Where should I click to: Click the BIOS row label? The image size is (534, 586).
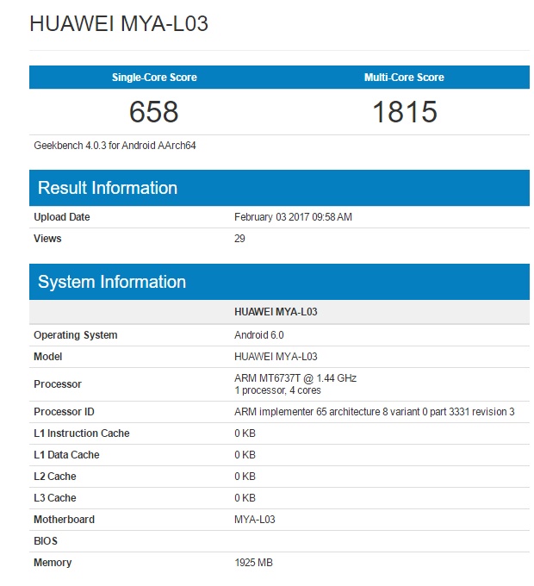pos(47,541)
